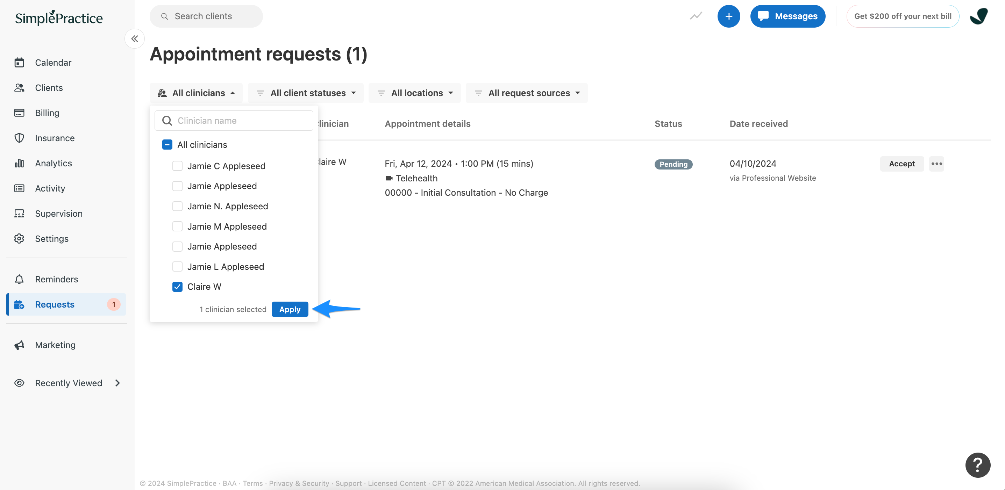The height and width of the screenshot is (490, 1005).
Task: Open the Terms footer link
Action: click(253, 483)
